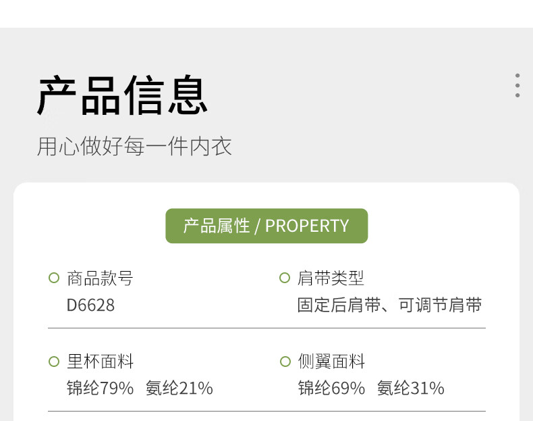Open the three-dot more options menu
This screenshot has height=421, width=533.
point(517,85)
